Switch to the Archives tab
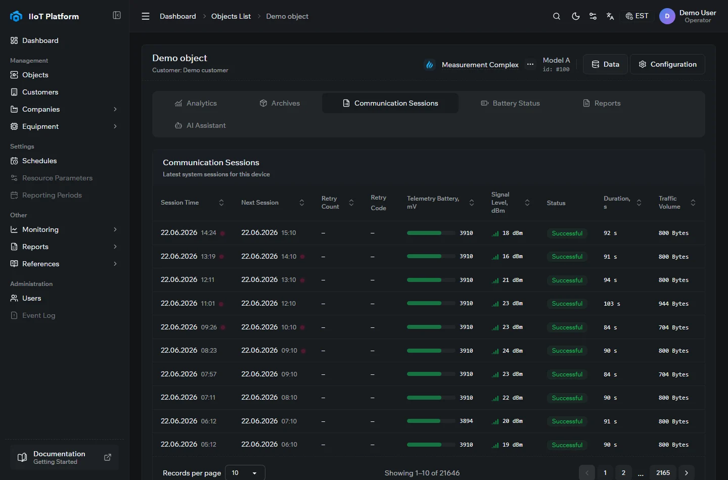Screen dimensions: 728x480 (x=280, y=103)
